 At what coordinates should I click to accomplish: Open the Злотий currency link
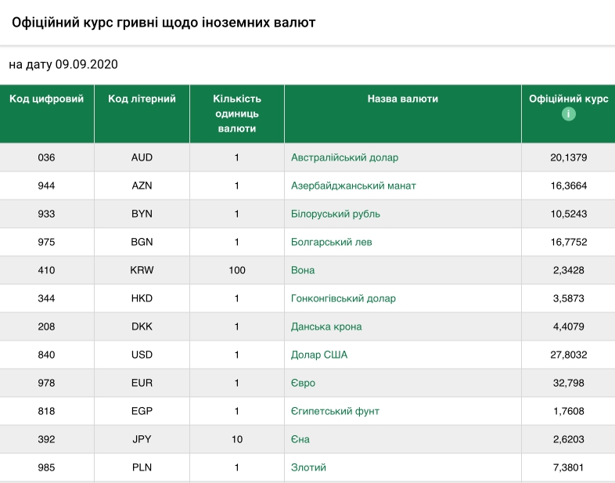pyautogui.click(x=308, y=467)
